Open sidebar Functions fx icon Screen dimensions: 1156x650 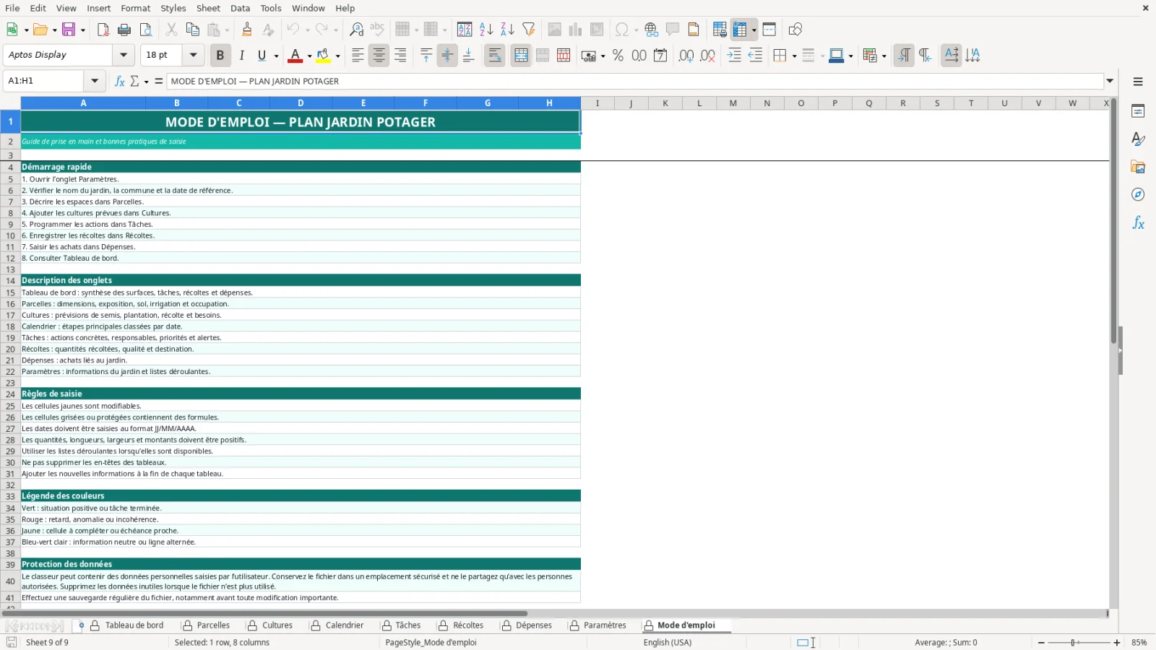(1138, 223)
